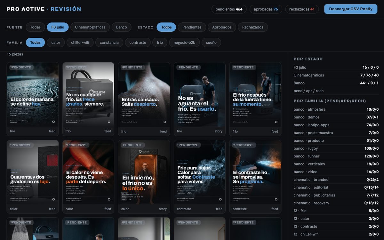Select 'f3 · frio' family row

[x=336, y=211]
